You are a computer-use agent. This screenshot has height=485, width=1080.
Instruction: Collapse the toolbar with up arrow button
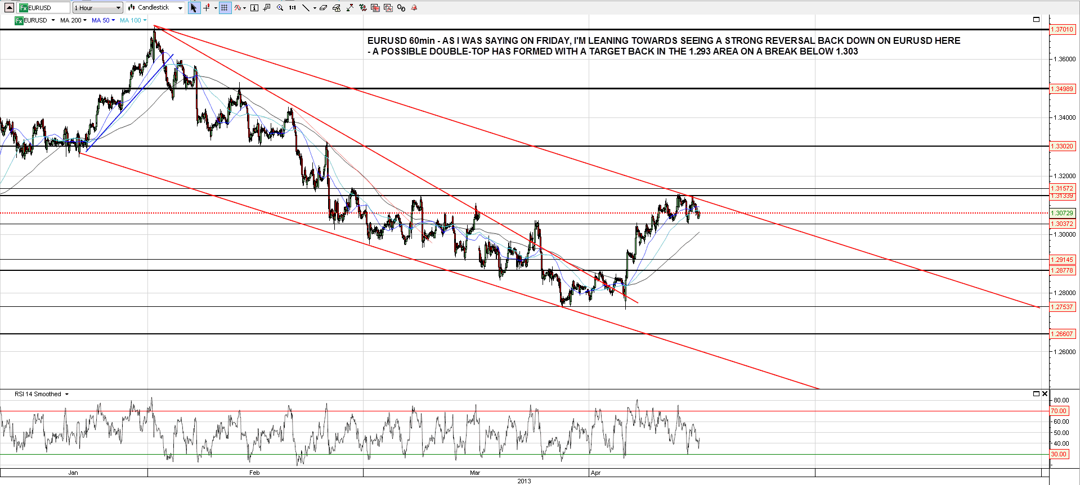9,8
